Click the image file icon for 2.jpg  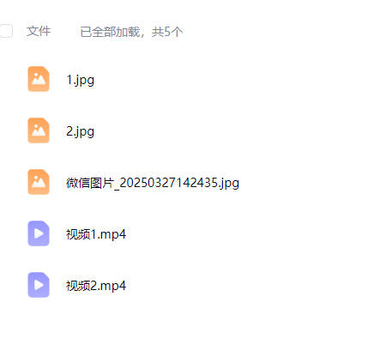click(39, 130)
